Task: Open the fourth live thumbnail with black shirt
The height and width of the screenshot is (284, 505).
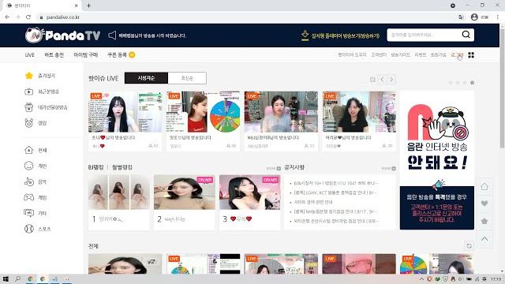Action: tap(359, 112)
